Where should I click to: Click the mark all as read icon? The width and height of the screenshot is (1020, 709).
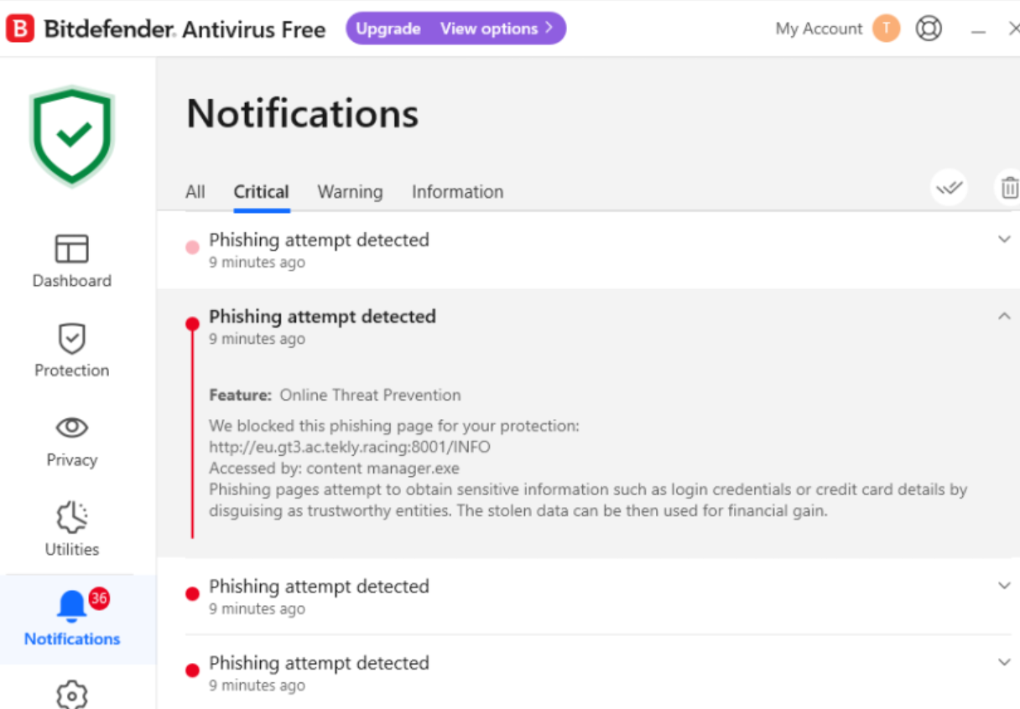pyautogui.click(x=949, y=189)
